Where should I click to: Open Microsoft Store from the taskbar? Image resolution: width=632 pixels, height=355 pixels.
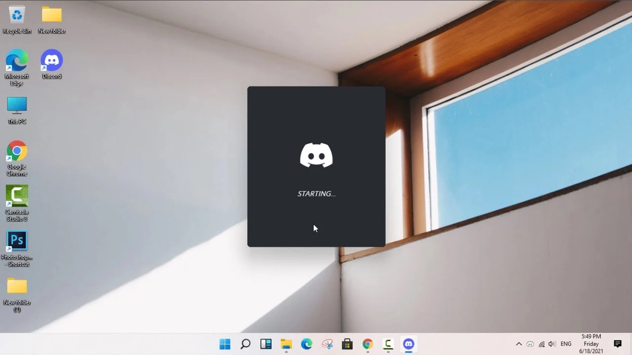[347, 344]
